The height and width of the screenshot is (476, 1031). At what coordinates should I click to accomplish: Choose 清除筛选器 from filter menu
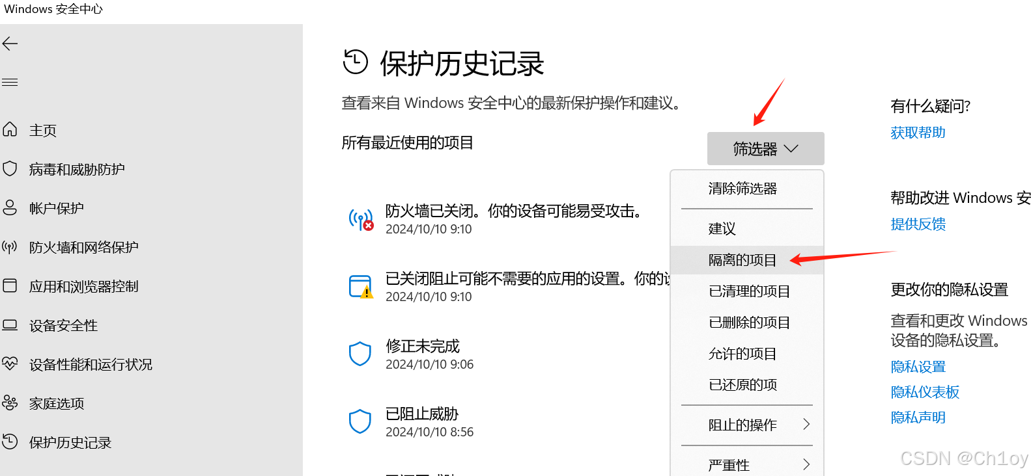tap(747, 189)
